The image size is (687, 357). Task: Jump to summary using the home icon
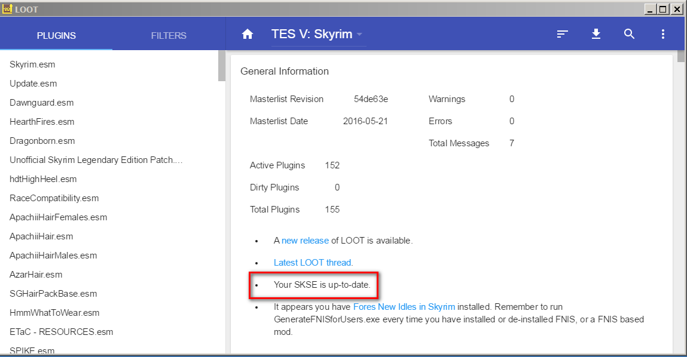click(247, 34)
